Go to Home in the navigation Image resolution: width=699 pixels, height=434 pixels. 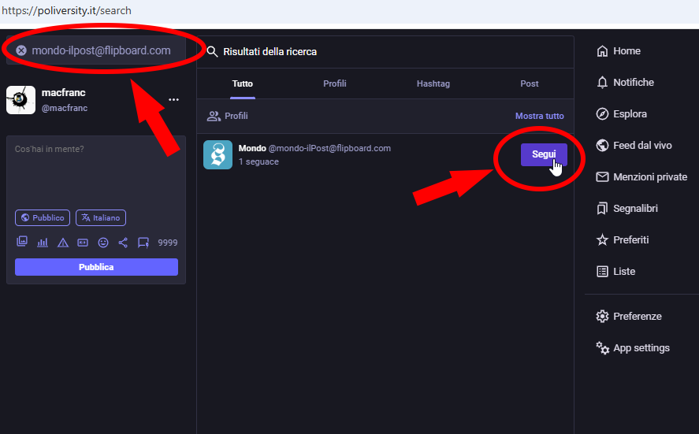click(619, 51)
